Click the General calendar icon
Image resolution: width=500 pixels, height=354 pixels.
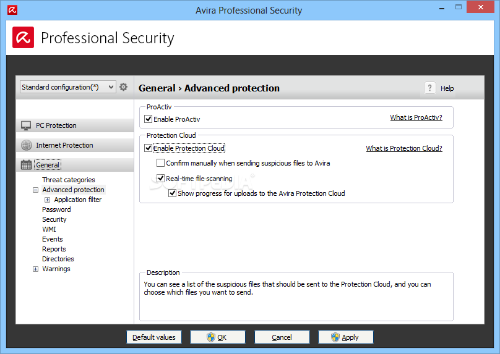click(x=26, y=165)
